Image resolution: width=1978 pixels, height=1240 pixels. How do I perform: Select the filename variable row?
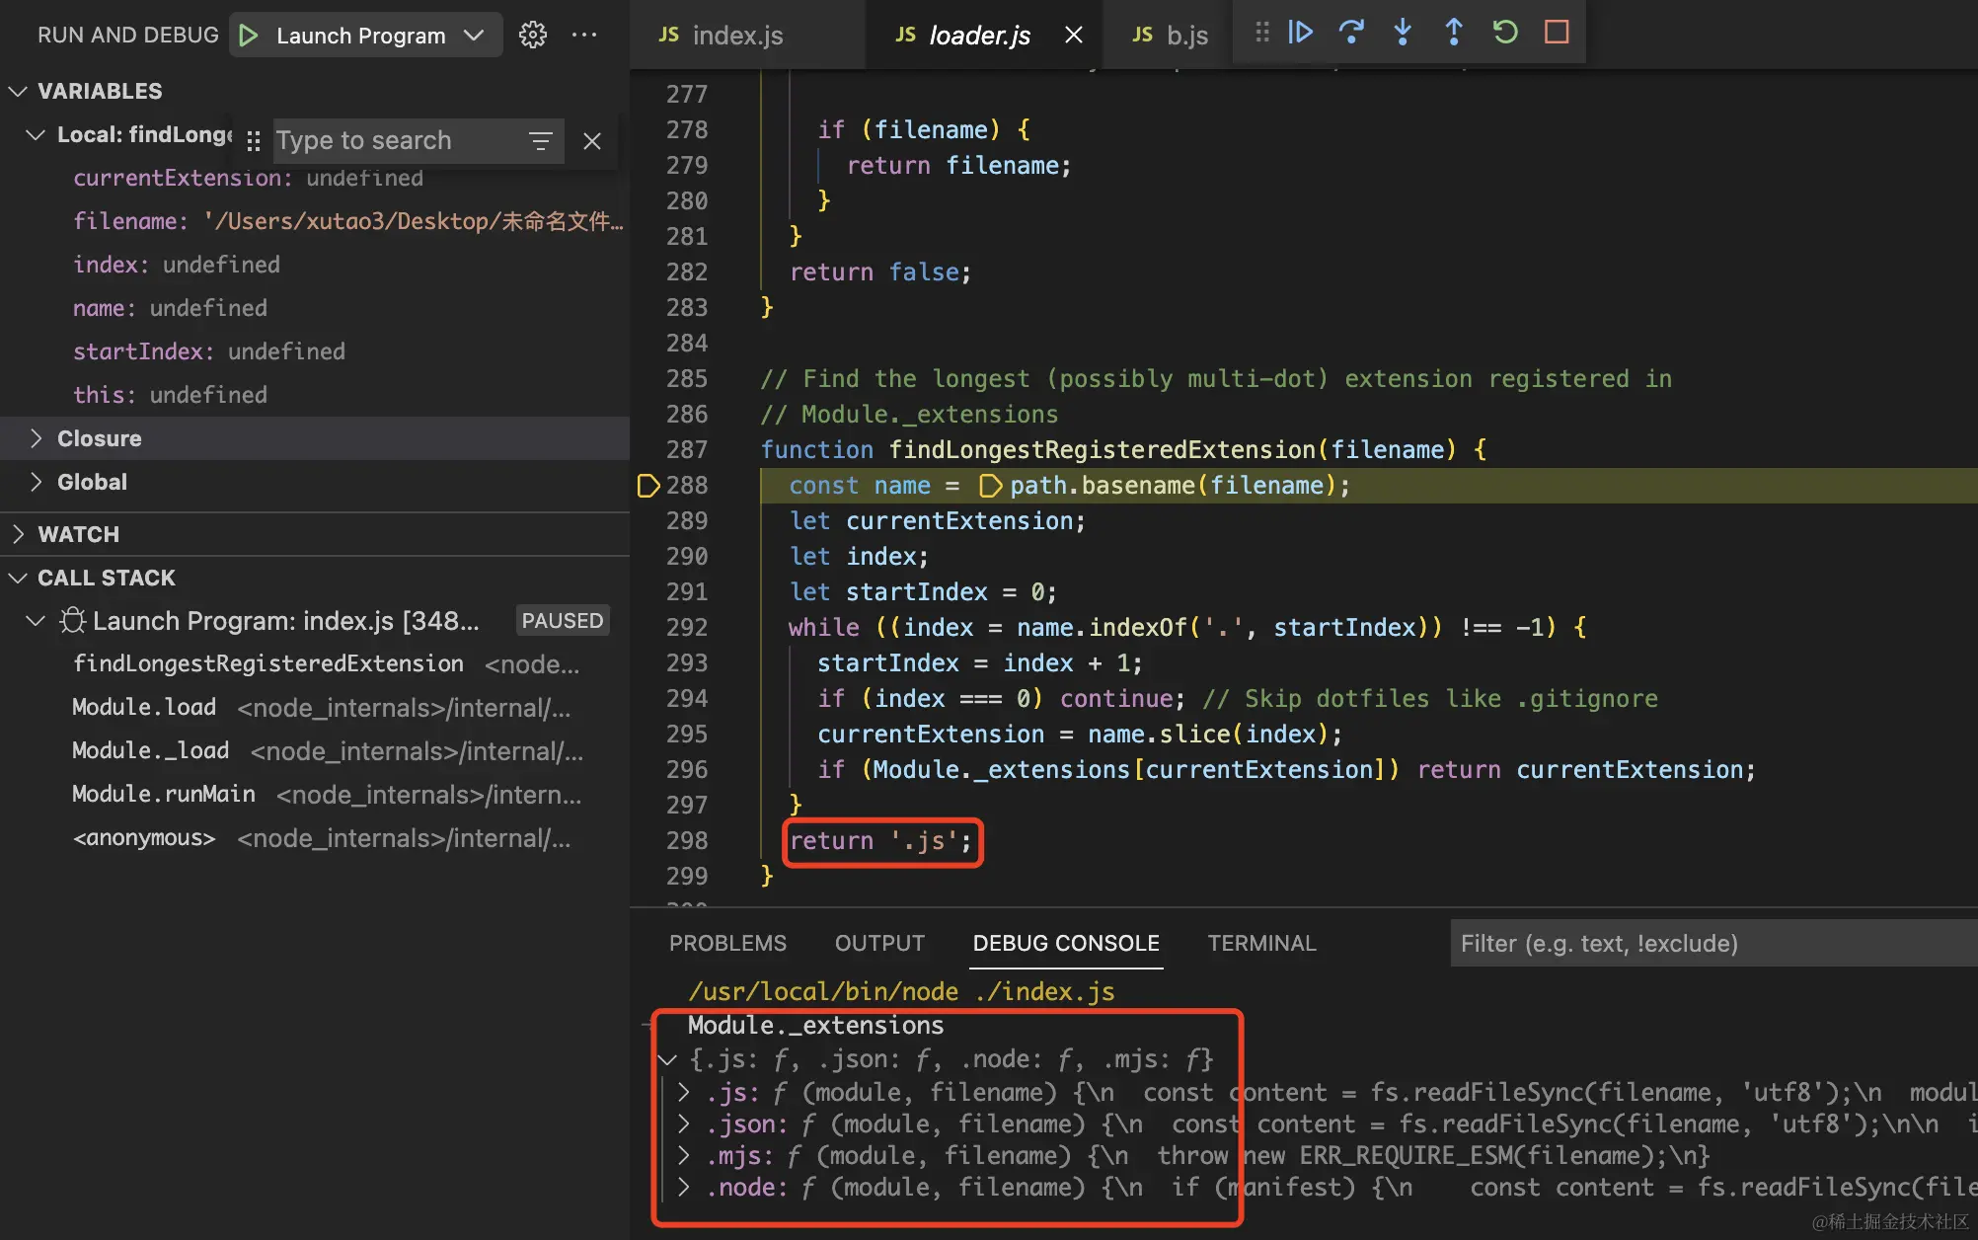pos(316,221)
